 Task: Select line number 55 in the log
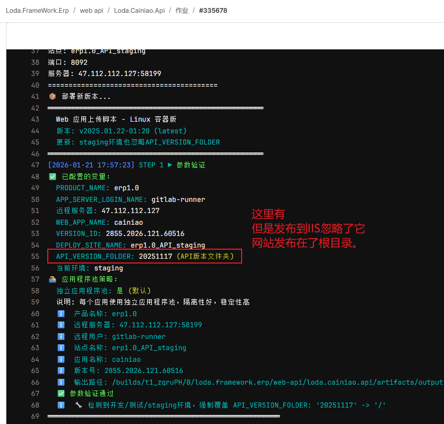pos(35,257)
